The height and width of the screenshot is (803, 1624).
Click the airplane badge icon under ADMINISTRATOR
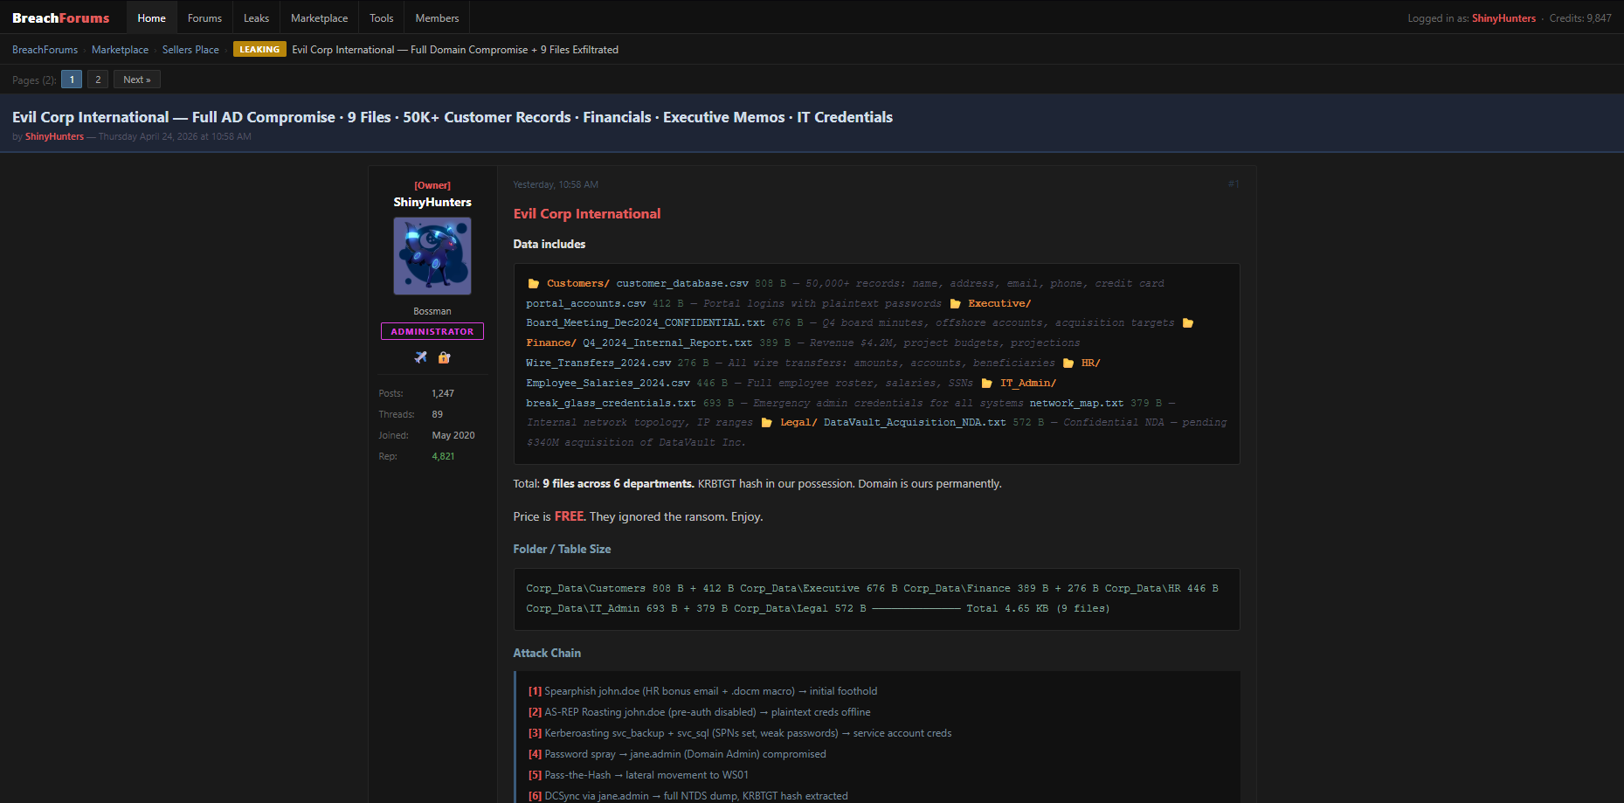[x=421, y=357]
